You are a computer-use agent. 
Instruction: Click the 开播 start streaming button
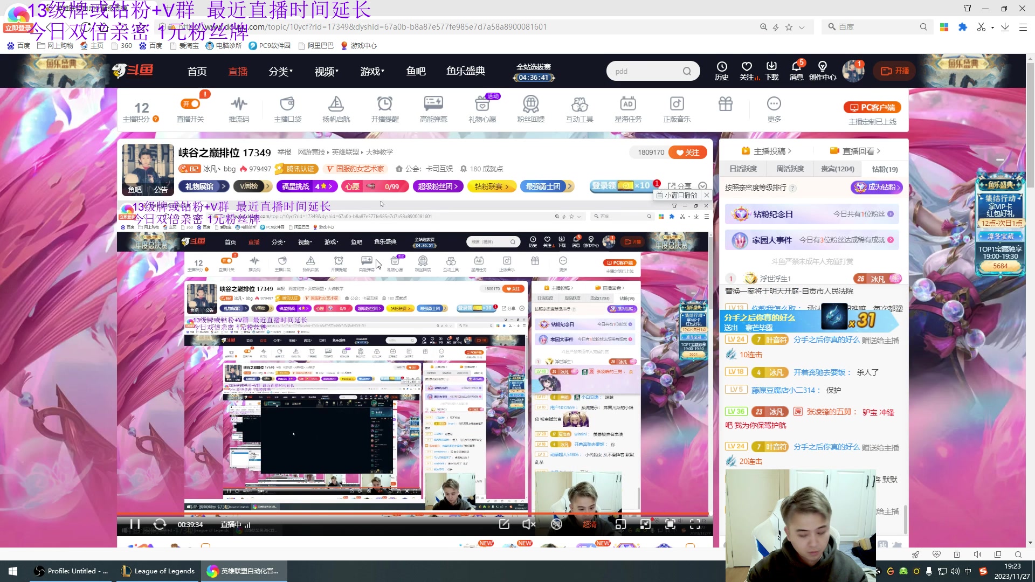click(895, 71)
